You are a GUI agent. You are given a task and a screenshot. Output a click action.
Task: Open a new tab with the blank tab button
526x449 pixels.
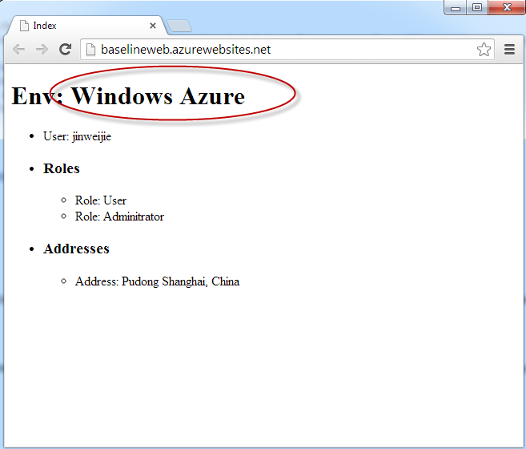pyautogui.click(x=179, y=26)
